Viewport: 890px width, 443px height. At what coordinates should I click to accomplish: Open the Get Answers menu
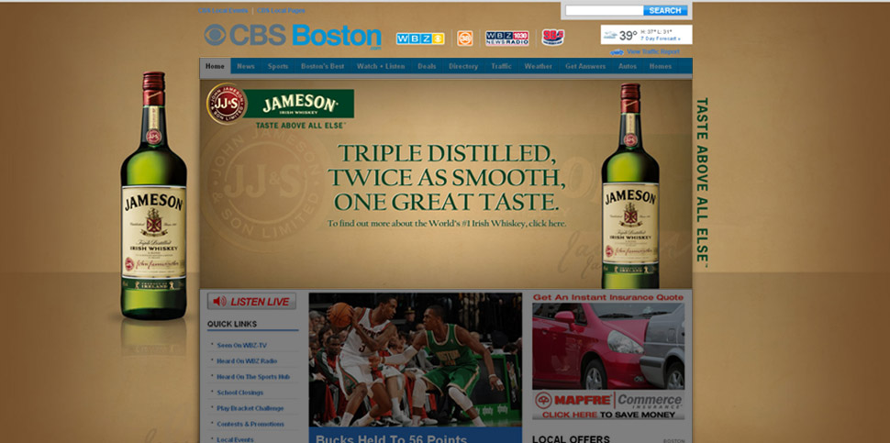[x=585, y=66]
